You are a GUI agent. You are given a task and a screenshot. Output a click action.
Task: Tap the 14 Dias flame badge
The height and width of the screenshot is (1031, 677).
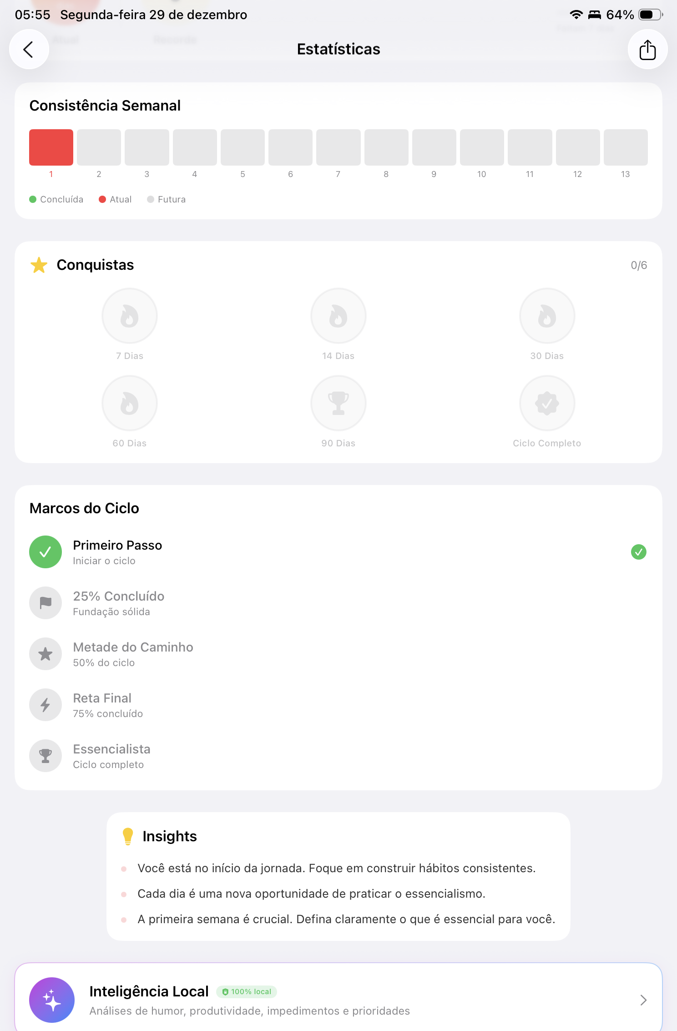point(338,315)
